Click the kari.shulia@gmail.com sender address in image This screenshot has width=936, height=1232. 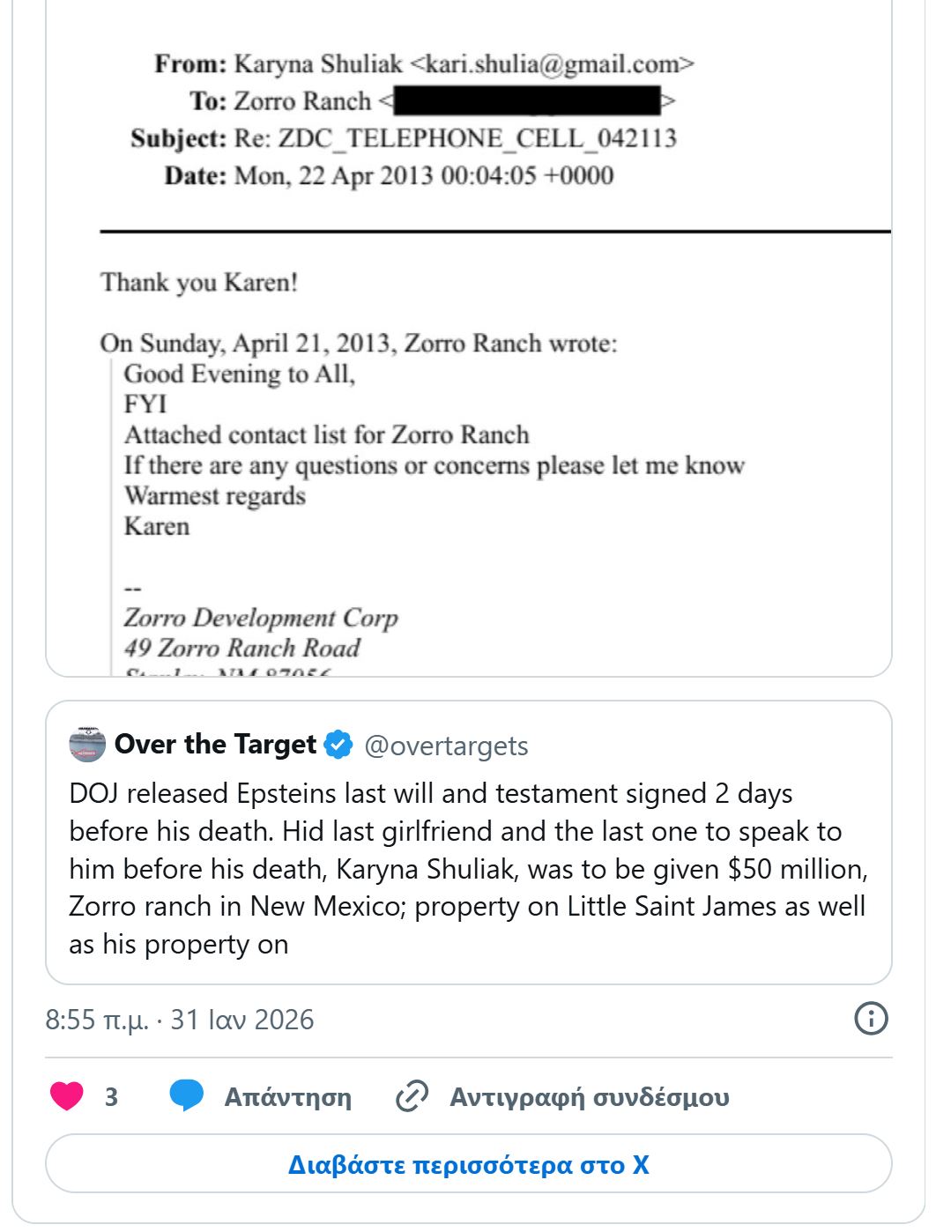553,64
